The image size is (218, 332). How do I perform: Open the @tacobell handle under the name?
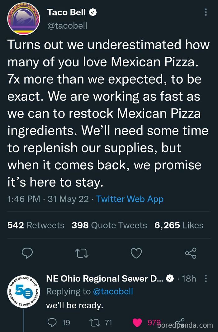point(67,26)
